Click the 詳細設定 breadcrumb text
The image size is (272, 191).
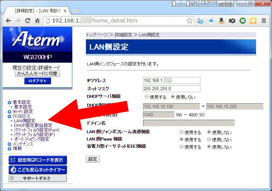click(x=123, y=35)
